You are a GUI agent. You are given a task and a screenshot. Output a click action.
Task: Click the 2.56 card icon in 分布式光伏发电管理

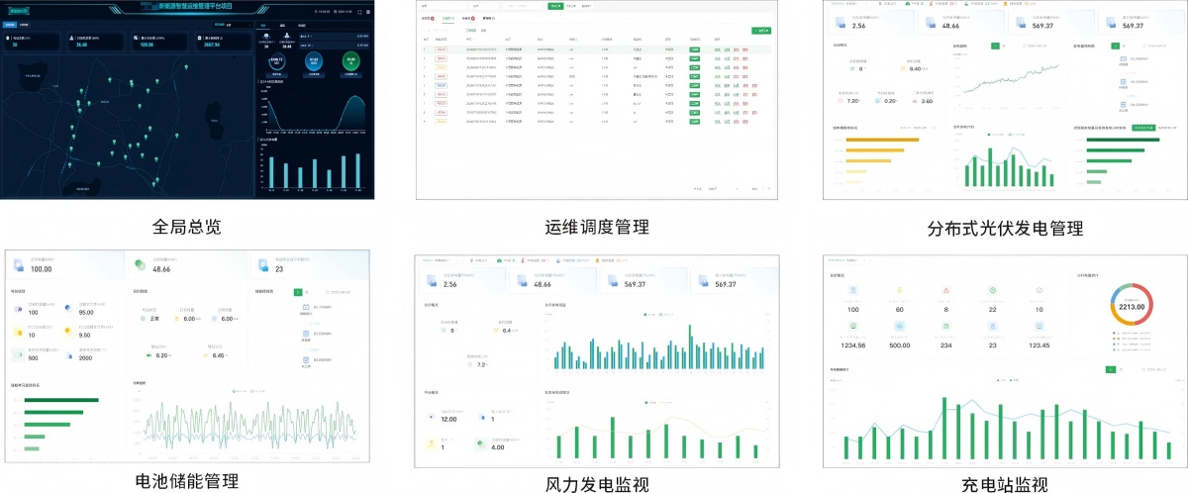[x=839, y=22]
